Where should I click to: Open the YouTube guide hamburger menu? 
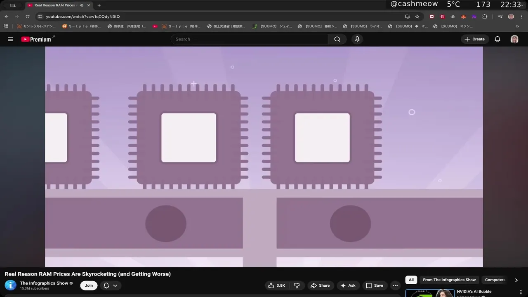(x=11, y=39)
